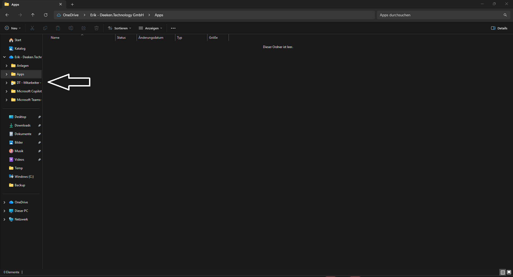
Task: Go up one folder level
Action: (33, 15)
